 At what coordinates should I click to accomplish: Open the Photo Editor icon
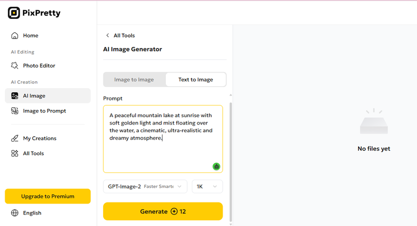click(x=15, y=66)
